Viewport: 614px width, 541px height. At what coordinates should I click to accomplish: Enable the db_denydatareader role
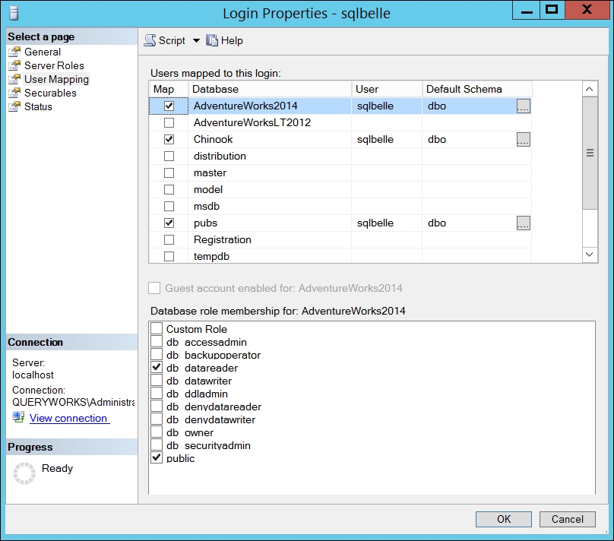(157, 406)
